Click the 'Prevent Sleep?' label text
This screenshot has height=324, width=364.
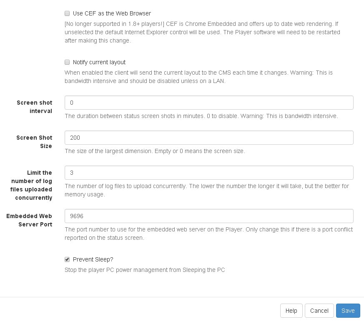pos(93,259)
